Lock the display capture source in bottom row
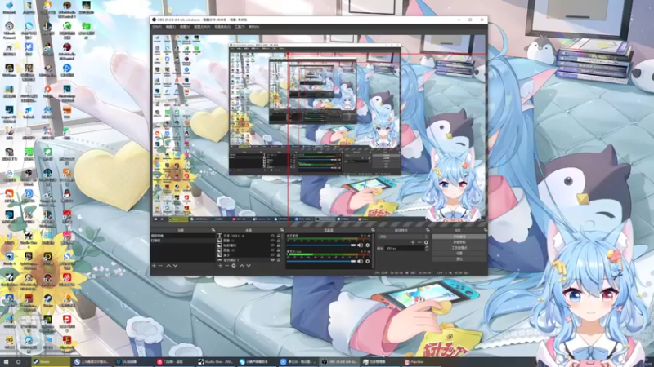The width and height of the screenshot is (654, 367). 279,260
